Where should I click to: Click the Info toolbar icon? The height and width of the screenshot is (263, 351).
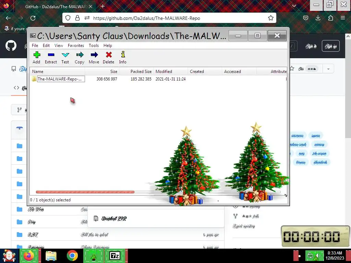pyautogui.click(x=123, y=55)
